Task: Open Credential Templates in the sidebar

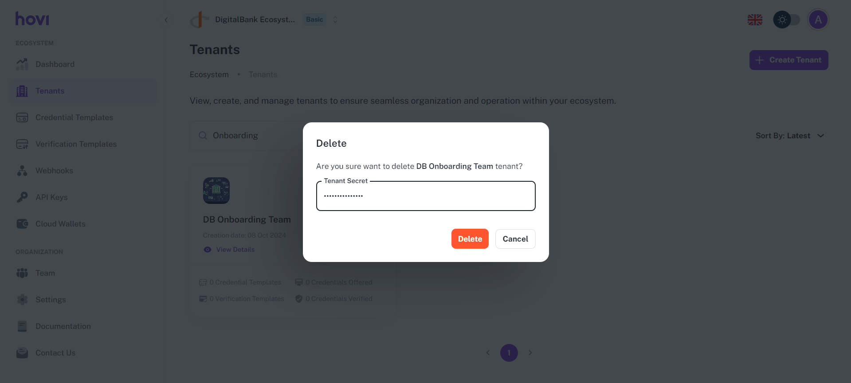Action: point(74,117)
